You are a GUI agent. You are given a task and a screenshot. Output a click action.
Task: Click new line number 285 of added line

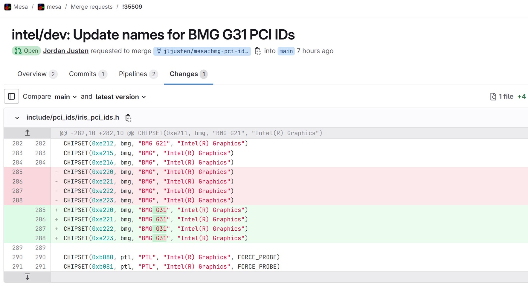tap(40, 210)
